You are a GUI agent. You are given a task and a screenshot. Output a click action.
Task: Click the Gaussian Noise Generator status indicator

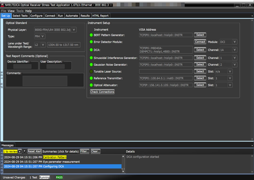pyautogui.click(x=92, y=65)
